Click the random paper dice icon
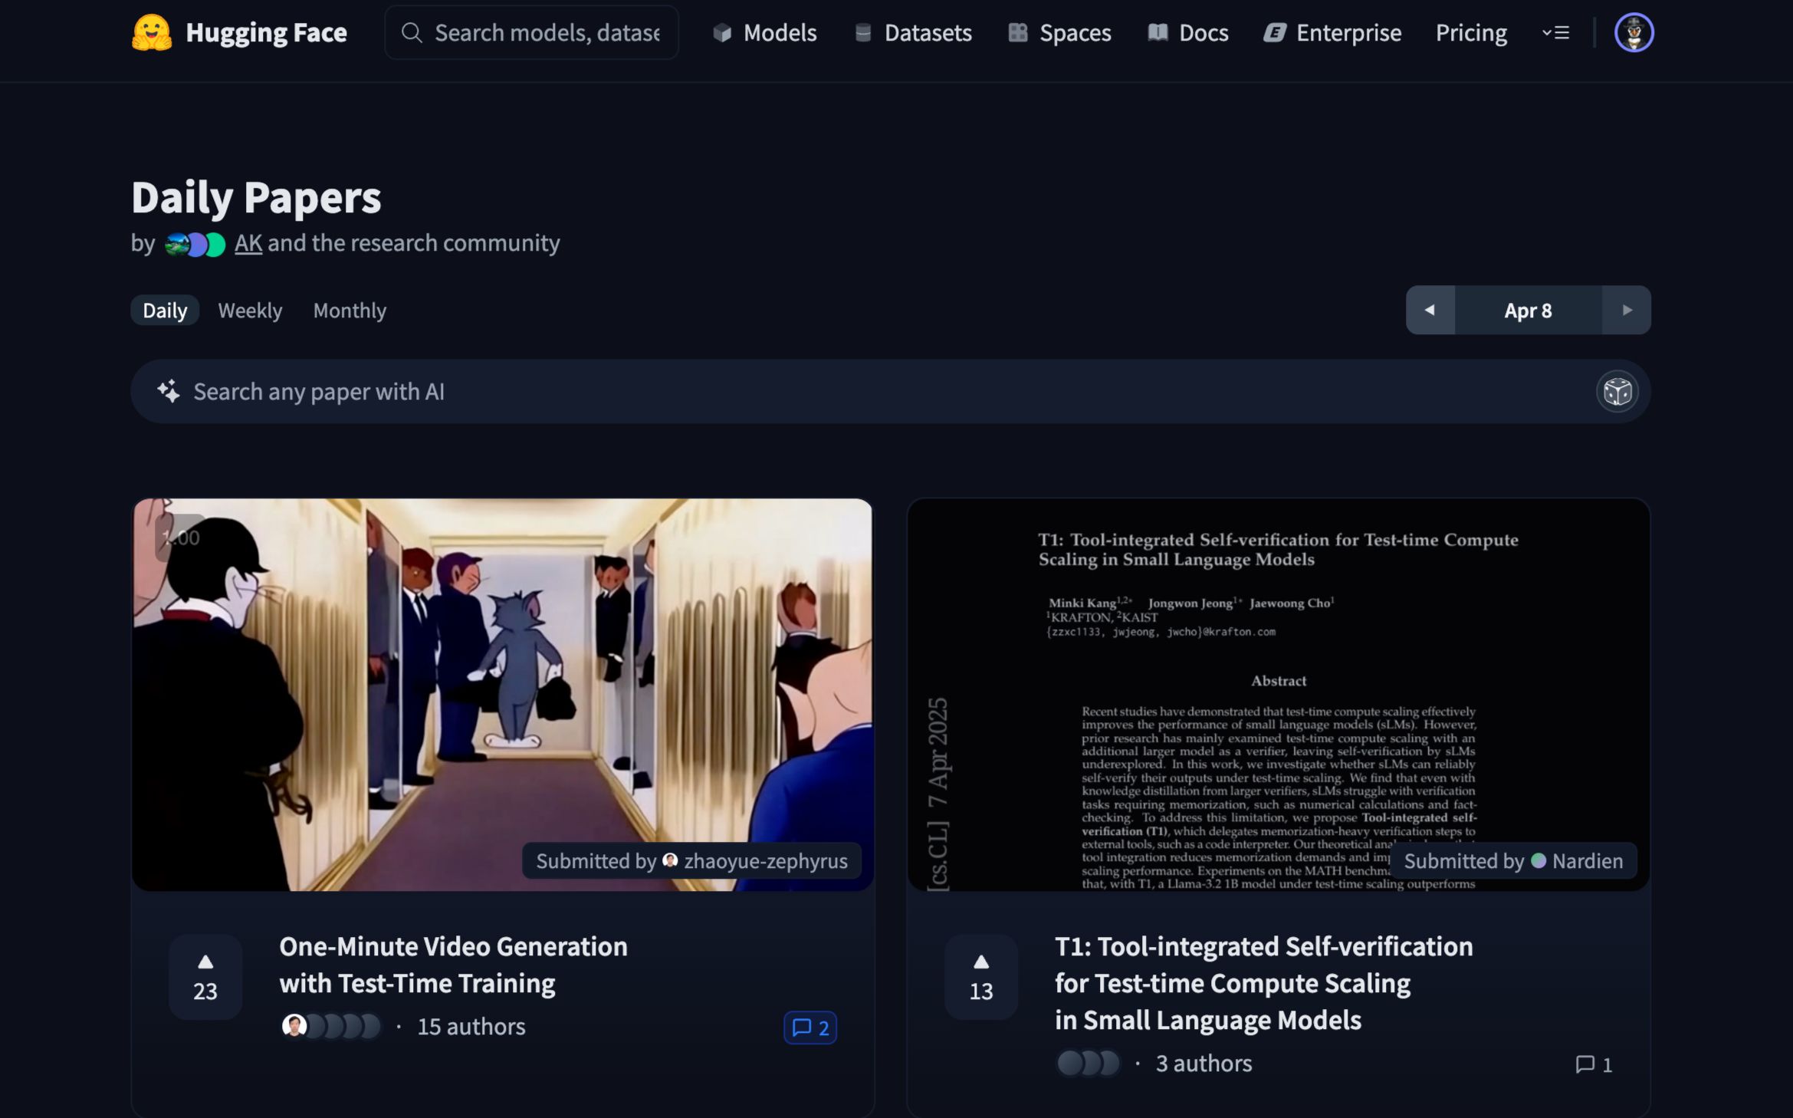Image resolution: width=1793 pixels, height=1118 pixels. (1617, 392)
